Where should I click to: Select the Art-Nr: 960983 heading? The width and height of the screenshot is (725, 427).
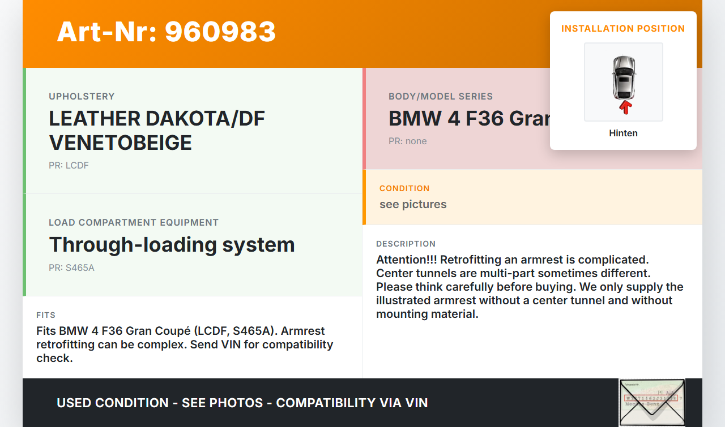click(167, 32)
